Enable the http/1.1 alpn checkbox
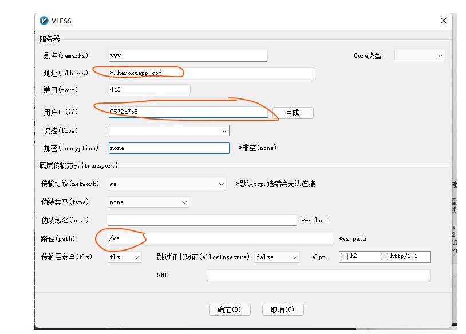This screenshot has height=334, width=466. click(x=384, y=257)
